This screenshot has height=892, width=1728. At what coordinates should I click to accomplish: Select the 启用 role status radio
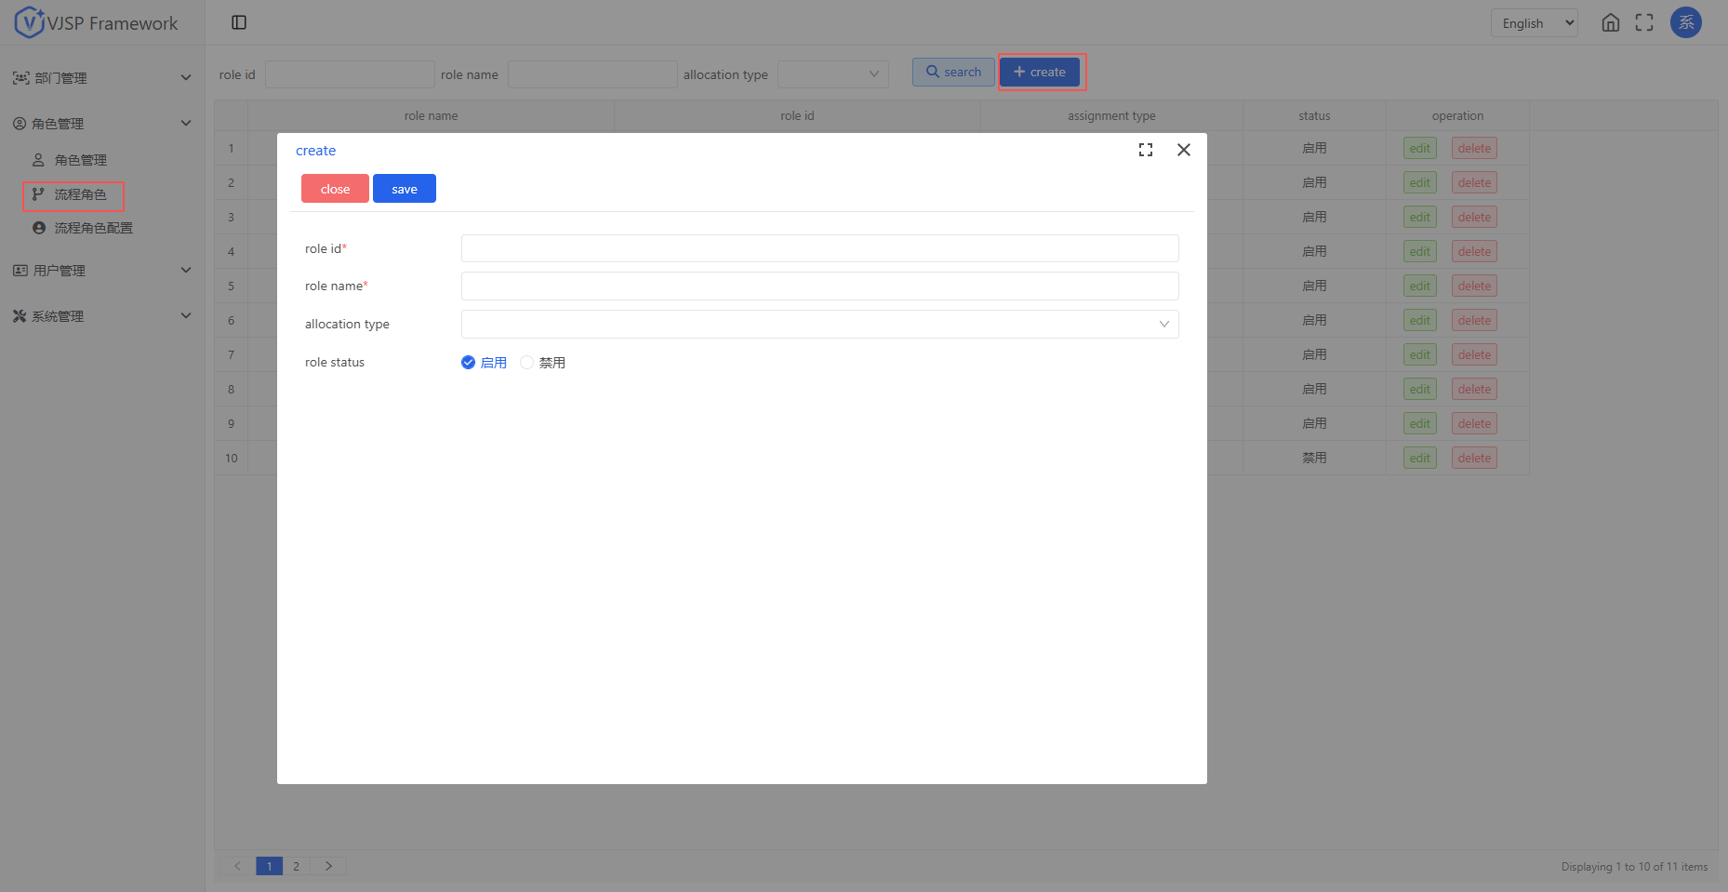tap(469, 363)
